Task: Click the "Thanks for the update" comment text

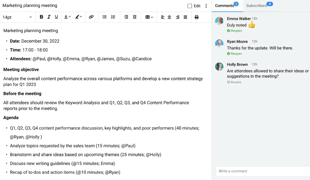Action: (x=260, y=48)
